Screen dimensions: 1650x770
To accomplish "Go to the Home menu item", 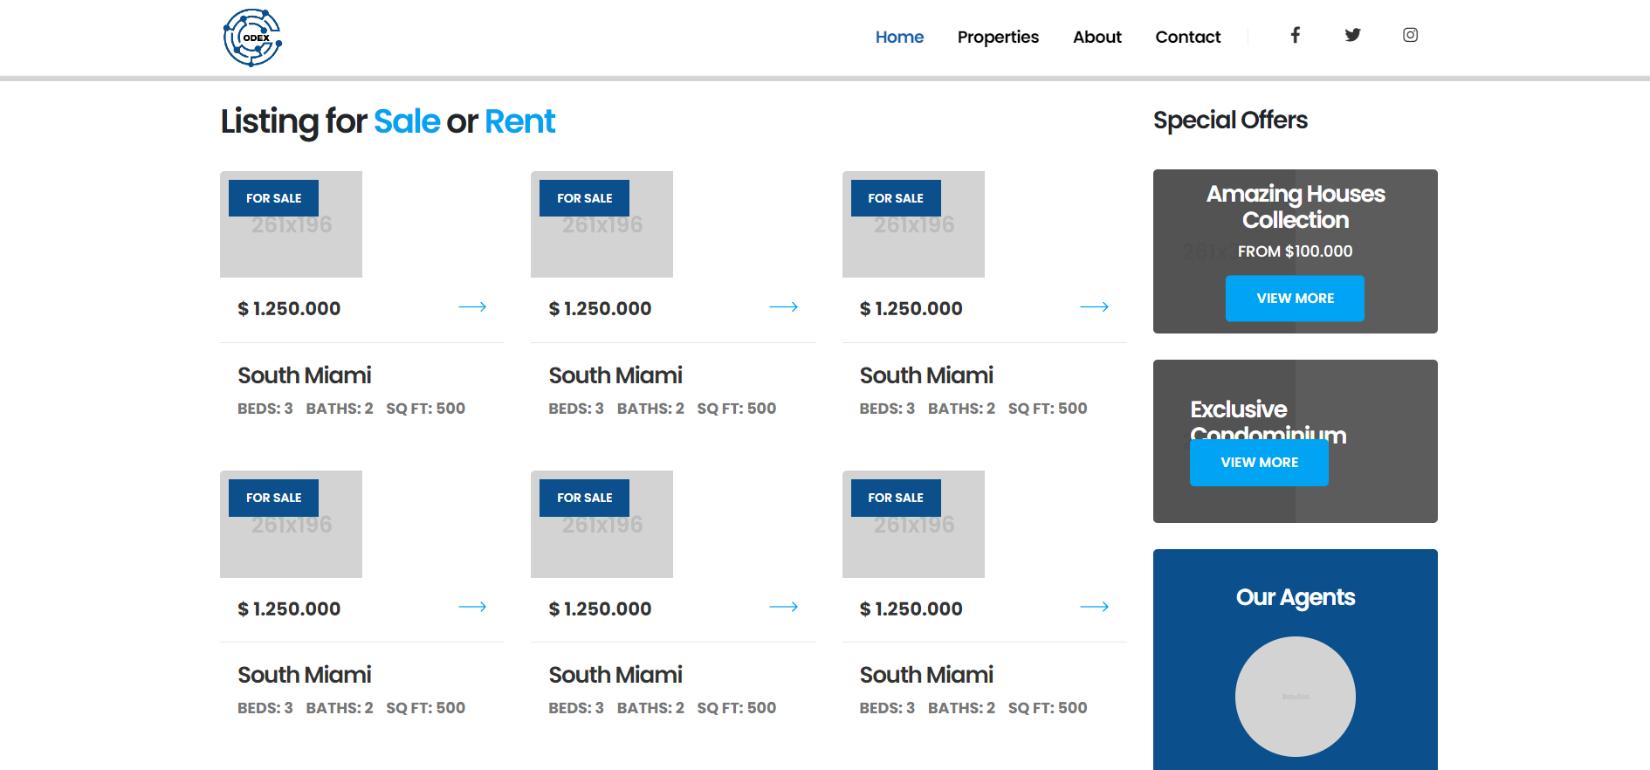I will point(899,37).
